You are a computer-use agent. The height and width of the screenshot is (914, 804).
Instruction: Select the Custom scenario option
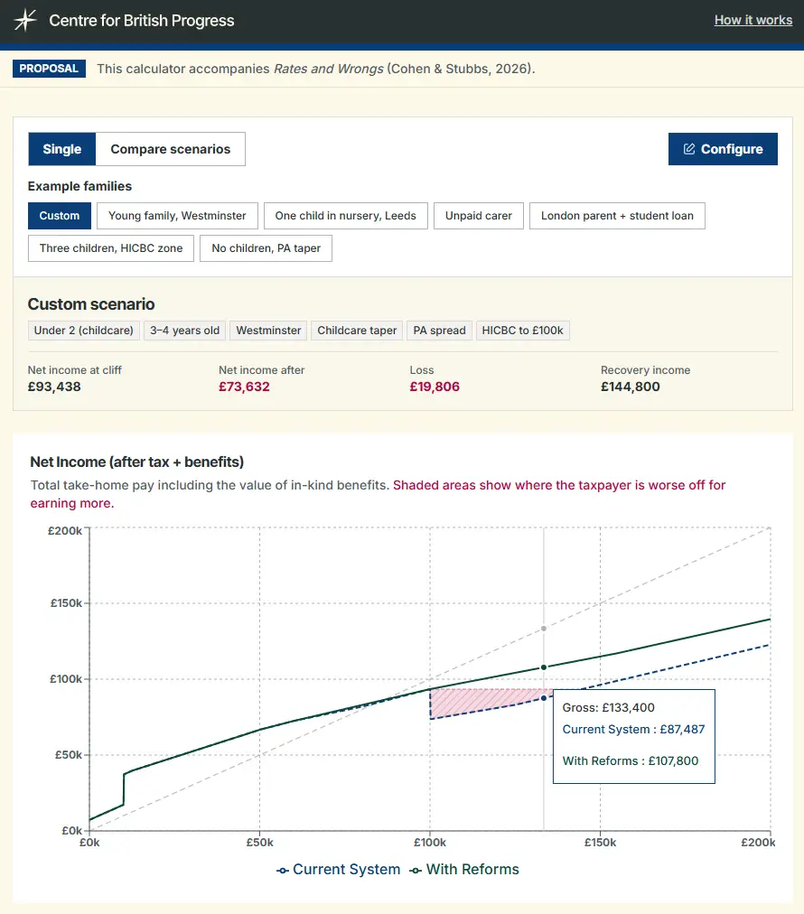pyautogui.click(x=59, y=216)
